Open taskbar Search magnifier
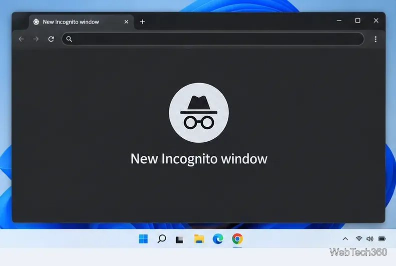Image resolution: width=396 pixels, height=266 pixels. pyautogui.click(x=162, y=239)
